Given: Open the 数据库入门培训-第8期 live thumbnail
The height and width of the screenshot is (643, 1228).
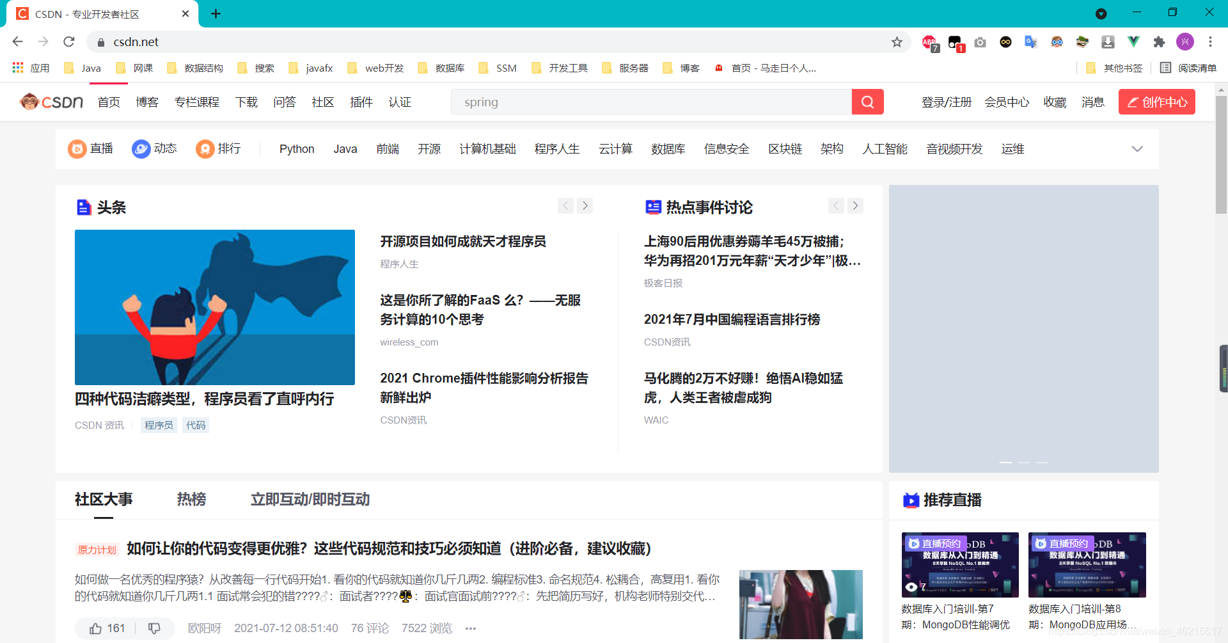Looking at the screenshot, I should [x=1087, y=565].
